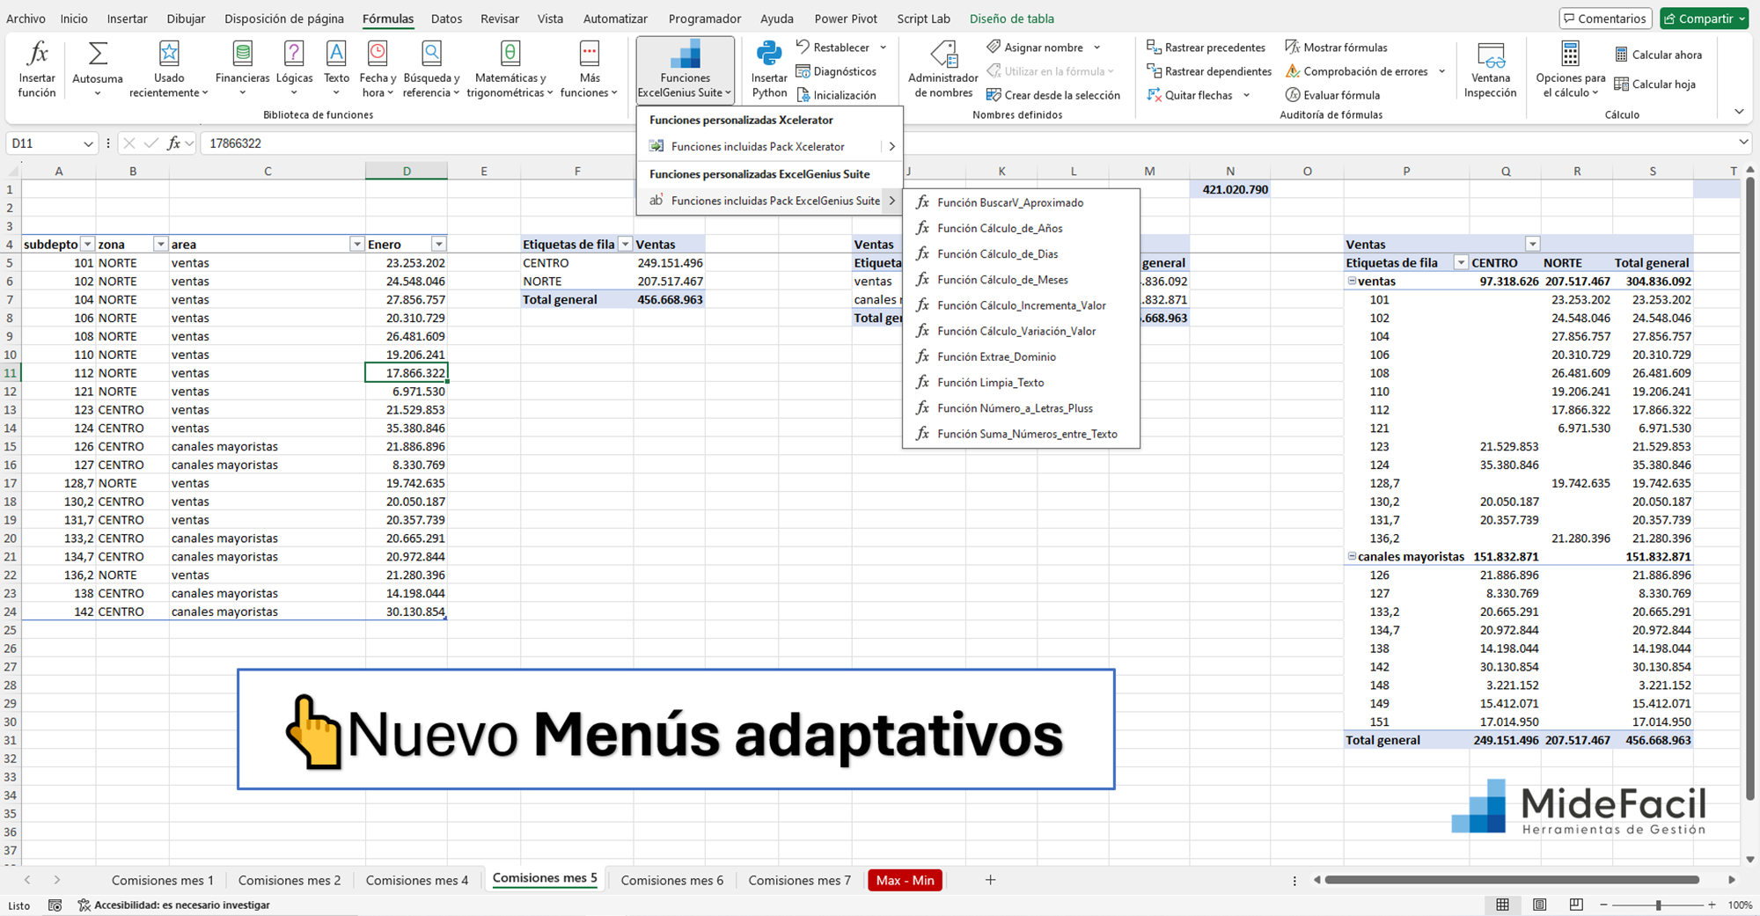
Task: Open the Insertar ribbon tab
Action: 127,18
